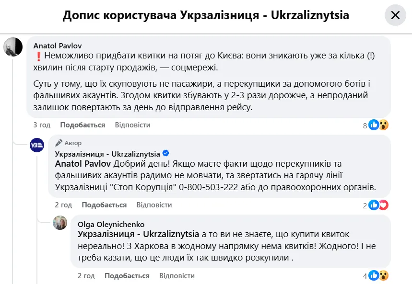
Task: Open Olga Oleynichenko's avatar photo
Action: (x=60, y=223)
